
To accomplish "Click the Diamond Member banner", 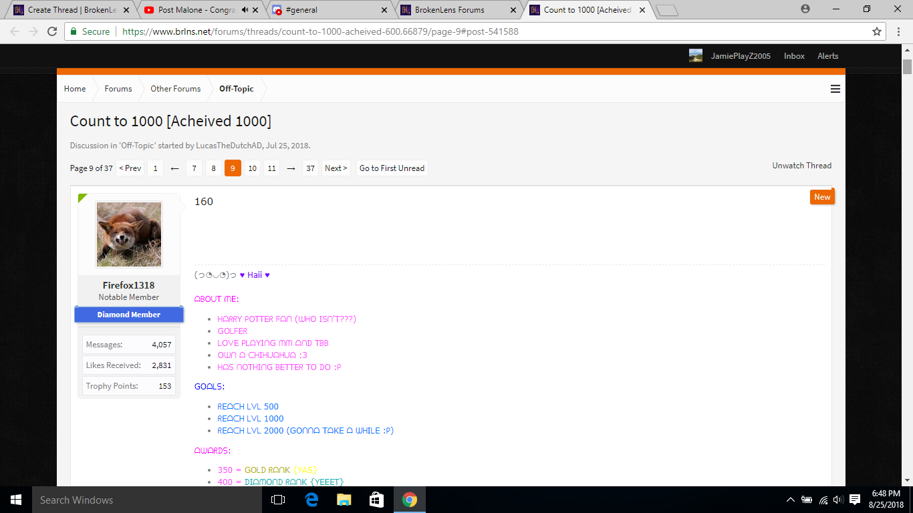I will click(x=128, y=315).
